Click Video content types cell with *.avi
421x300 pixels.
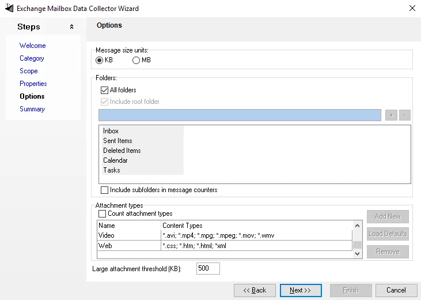click(x=256, y=235)
